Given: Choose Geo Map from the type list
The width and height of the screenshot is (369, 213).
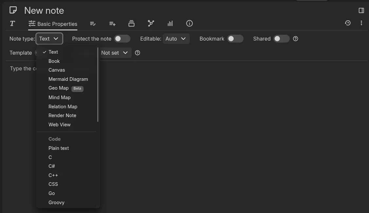Looking at the screenshot, I should coord(58,88).
